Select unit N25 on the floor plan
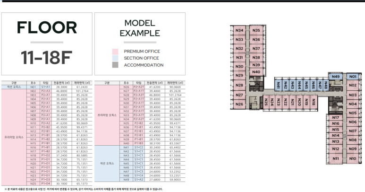This screenshot has width=365, height=192. click(x=266, y=102)
